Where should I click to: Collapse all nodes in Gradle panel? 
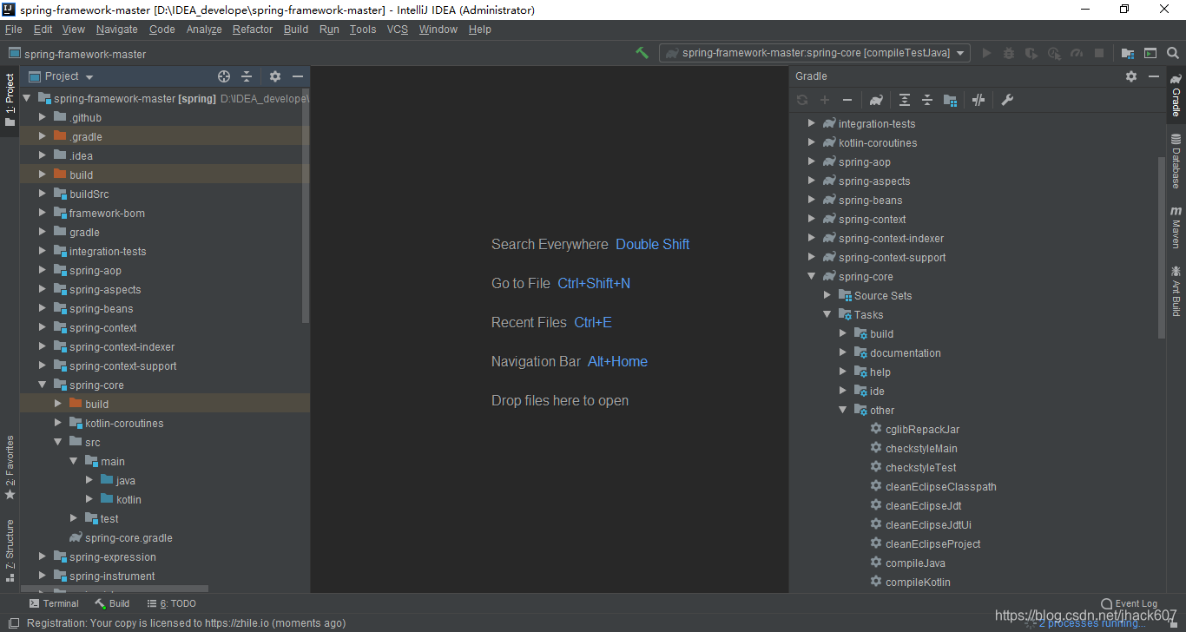tap(927, 100)
